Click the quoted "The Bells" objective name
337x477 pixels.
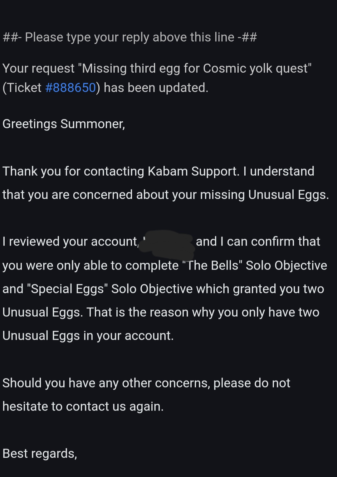(x=213, y=265)
